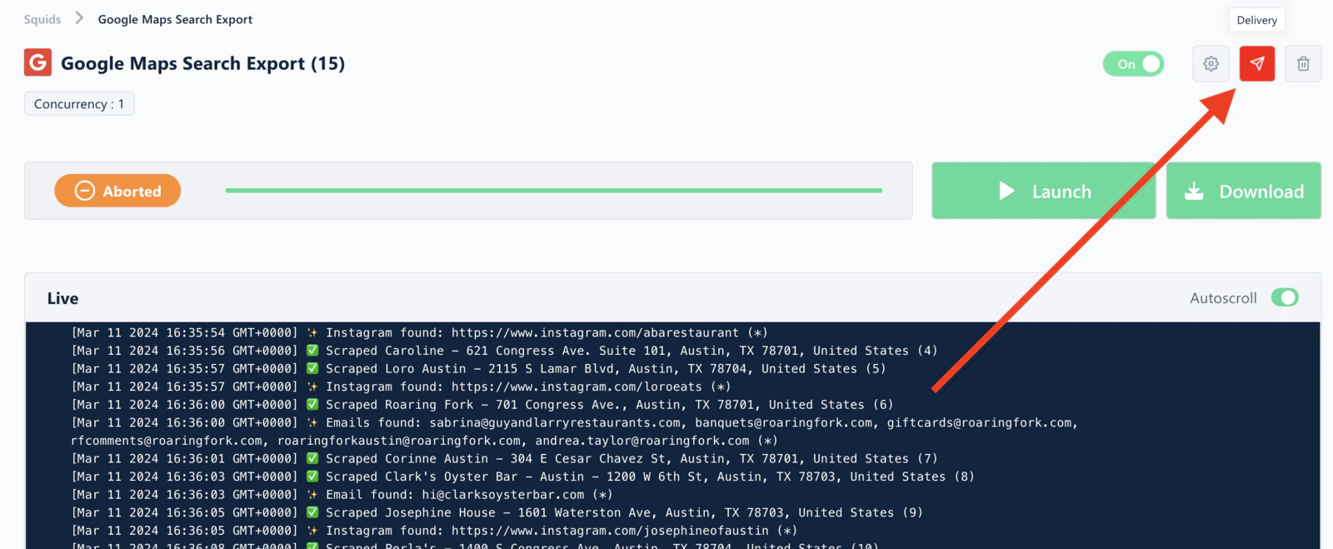Click the Aborted status badge

[x=117, y=191]
